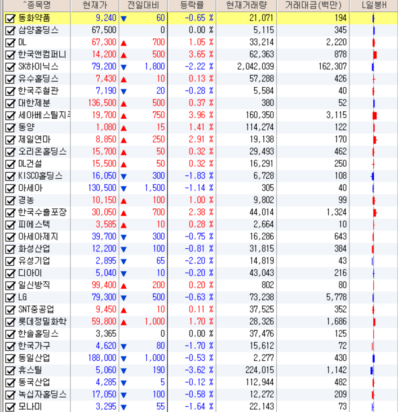Toggle checkbox for the DL row
This screenshot has height=412, width=398.
10,43
